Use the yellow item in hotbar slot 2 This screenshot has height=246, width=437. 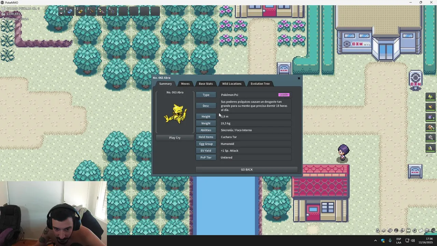coord(80,11)
